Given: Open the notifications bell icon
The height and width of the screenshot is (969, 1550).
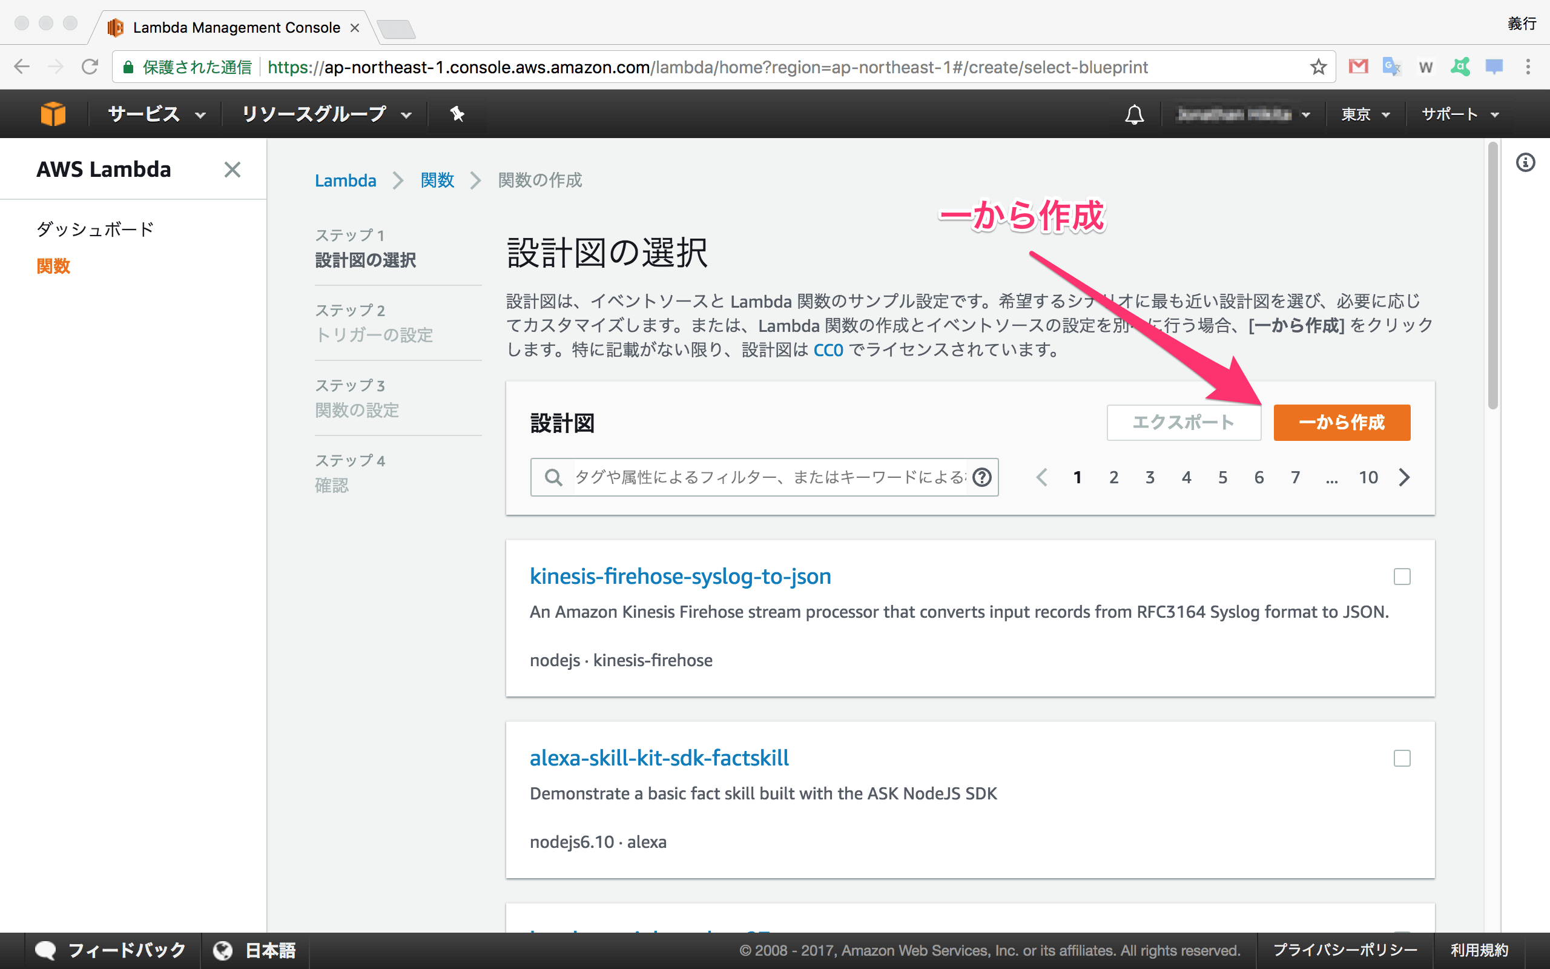Looking at the screenshot, I should pyautogui.click(x=1134, y=114).
